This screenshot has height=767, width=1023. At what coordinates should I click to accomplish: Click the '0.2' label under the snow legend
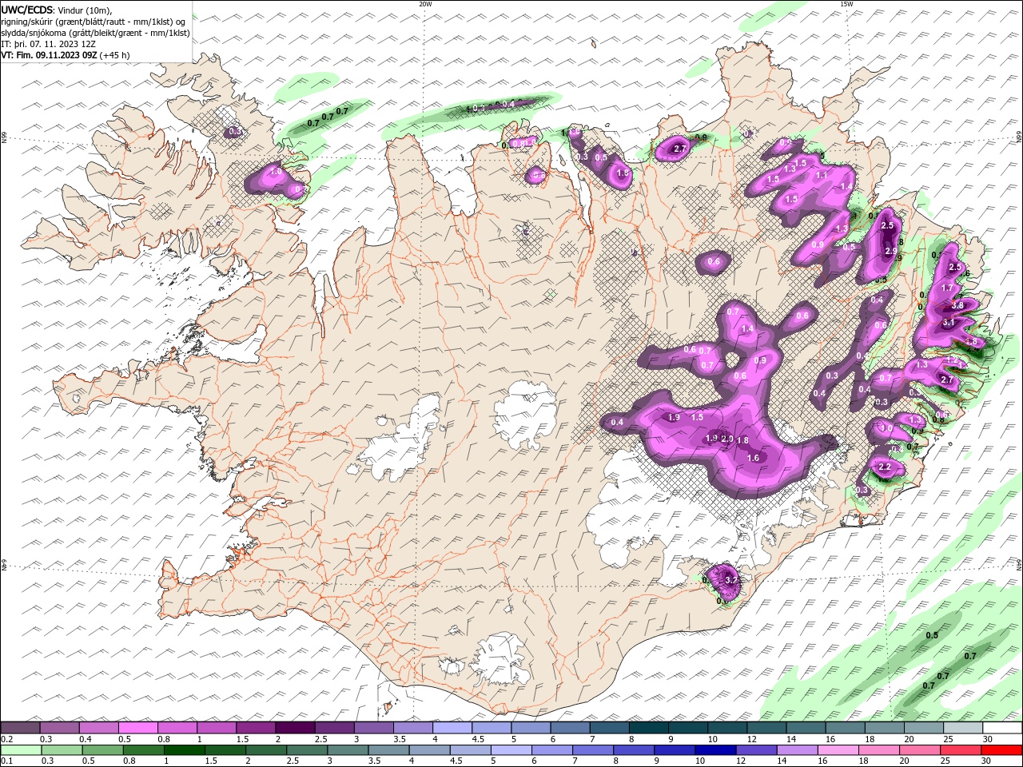tap(6, 739)
